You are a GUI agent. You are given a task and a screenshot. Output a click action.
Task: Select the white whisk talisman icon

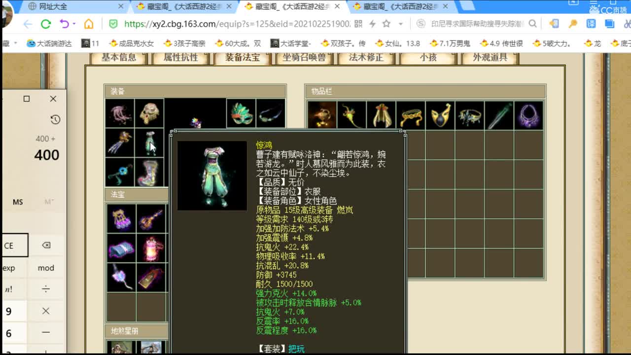[x=121, y=277]
